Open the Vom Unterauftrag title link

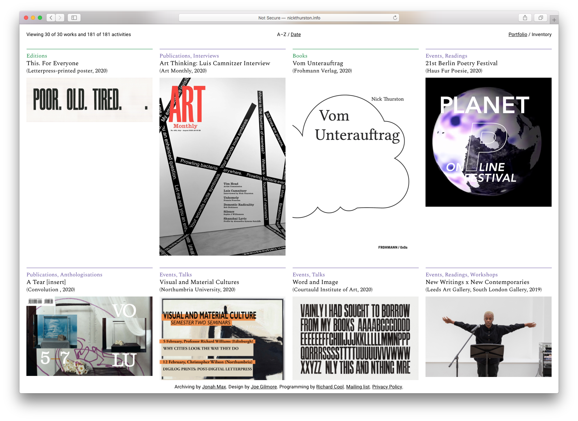317,63
